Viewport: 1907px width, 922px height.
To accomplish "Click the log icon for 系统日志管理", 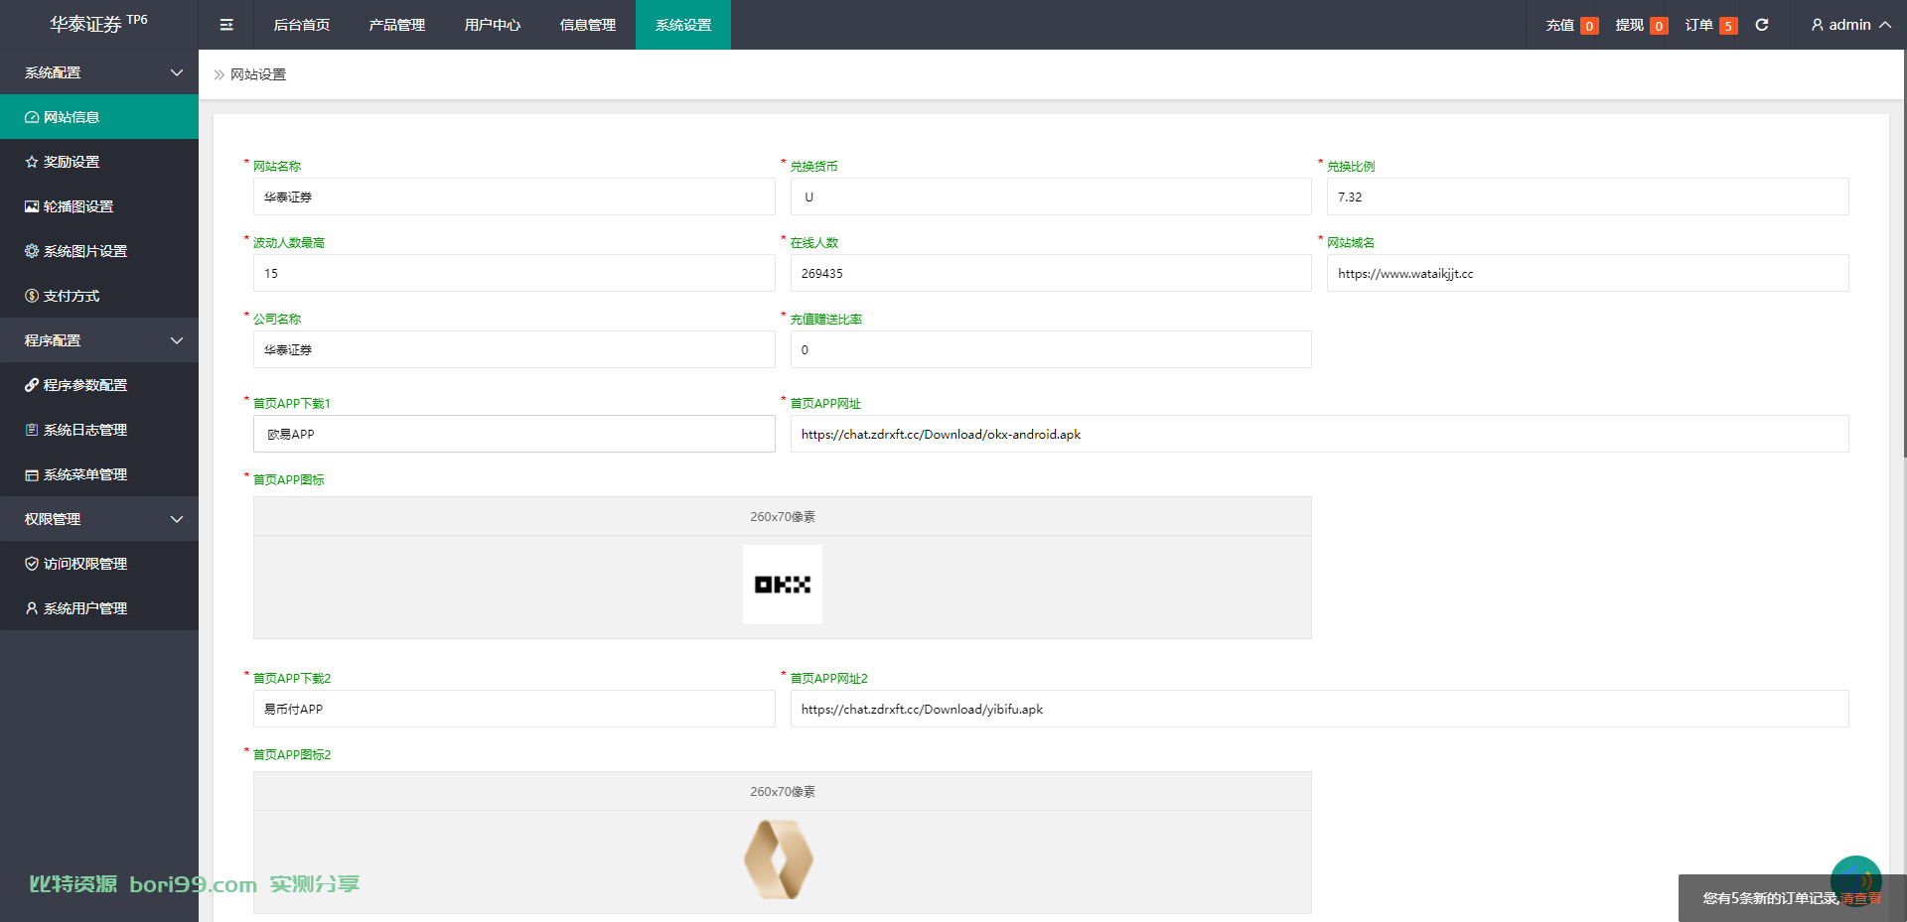I will [x=32, y=430].
